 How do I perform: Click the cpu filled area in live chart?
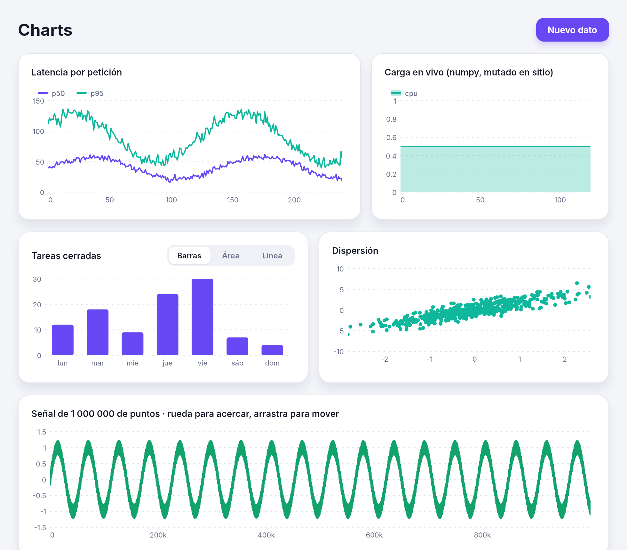click(495, 169)
